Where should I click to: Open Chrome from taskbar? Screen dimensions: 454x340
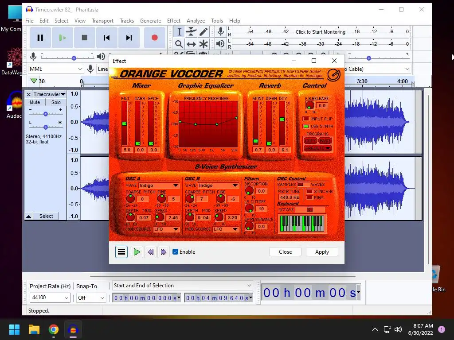(x=54, y=329)
